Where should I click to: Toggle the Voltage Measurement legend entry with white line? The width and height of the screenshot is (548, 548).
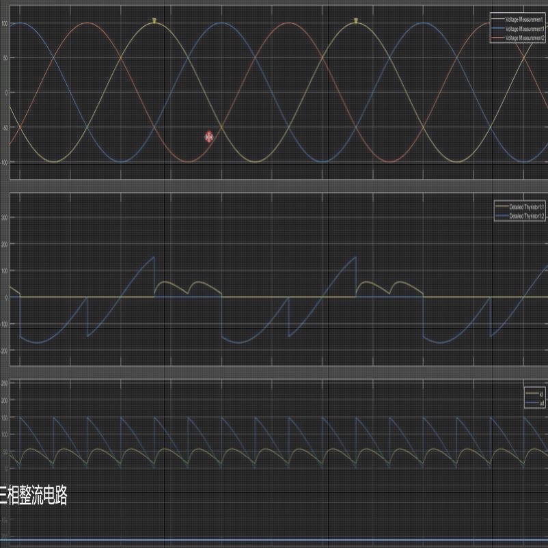[x=517, y=19]
